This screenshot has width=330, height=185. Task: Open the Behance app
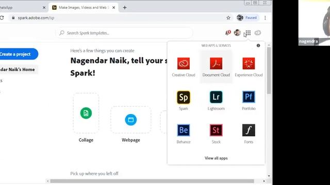[x=184, y=134]
